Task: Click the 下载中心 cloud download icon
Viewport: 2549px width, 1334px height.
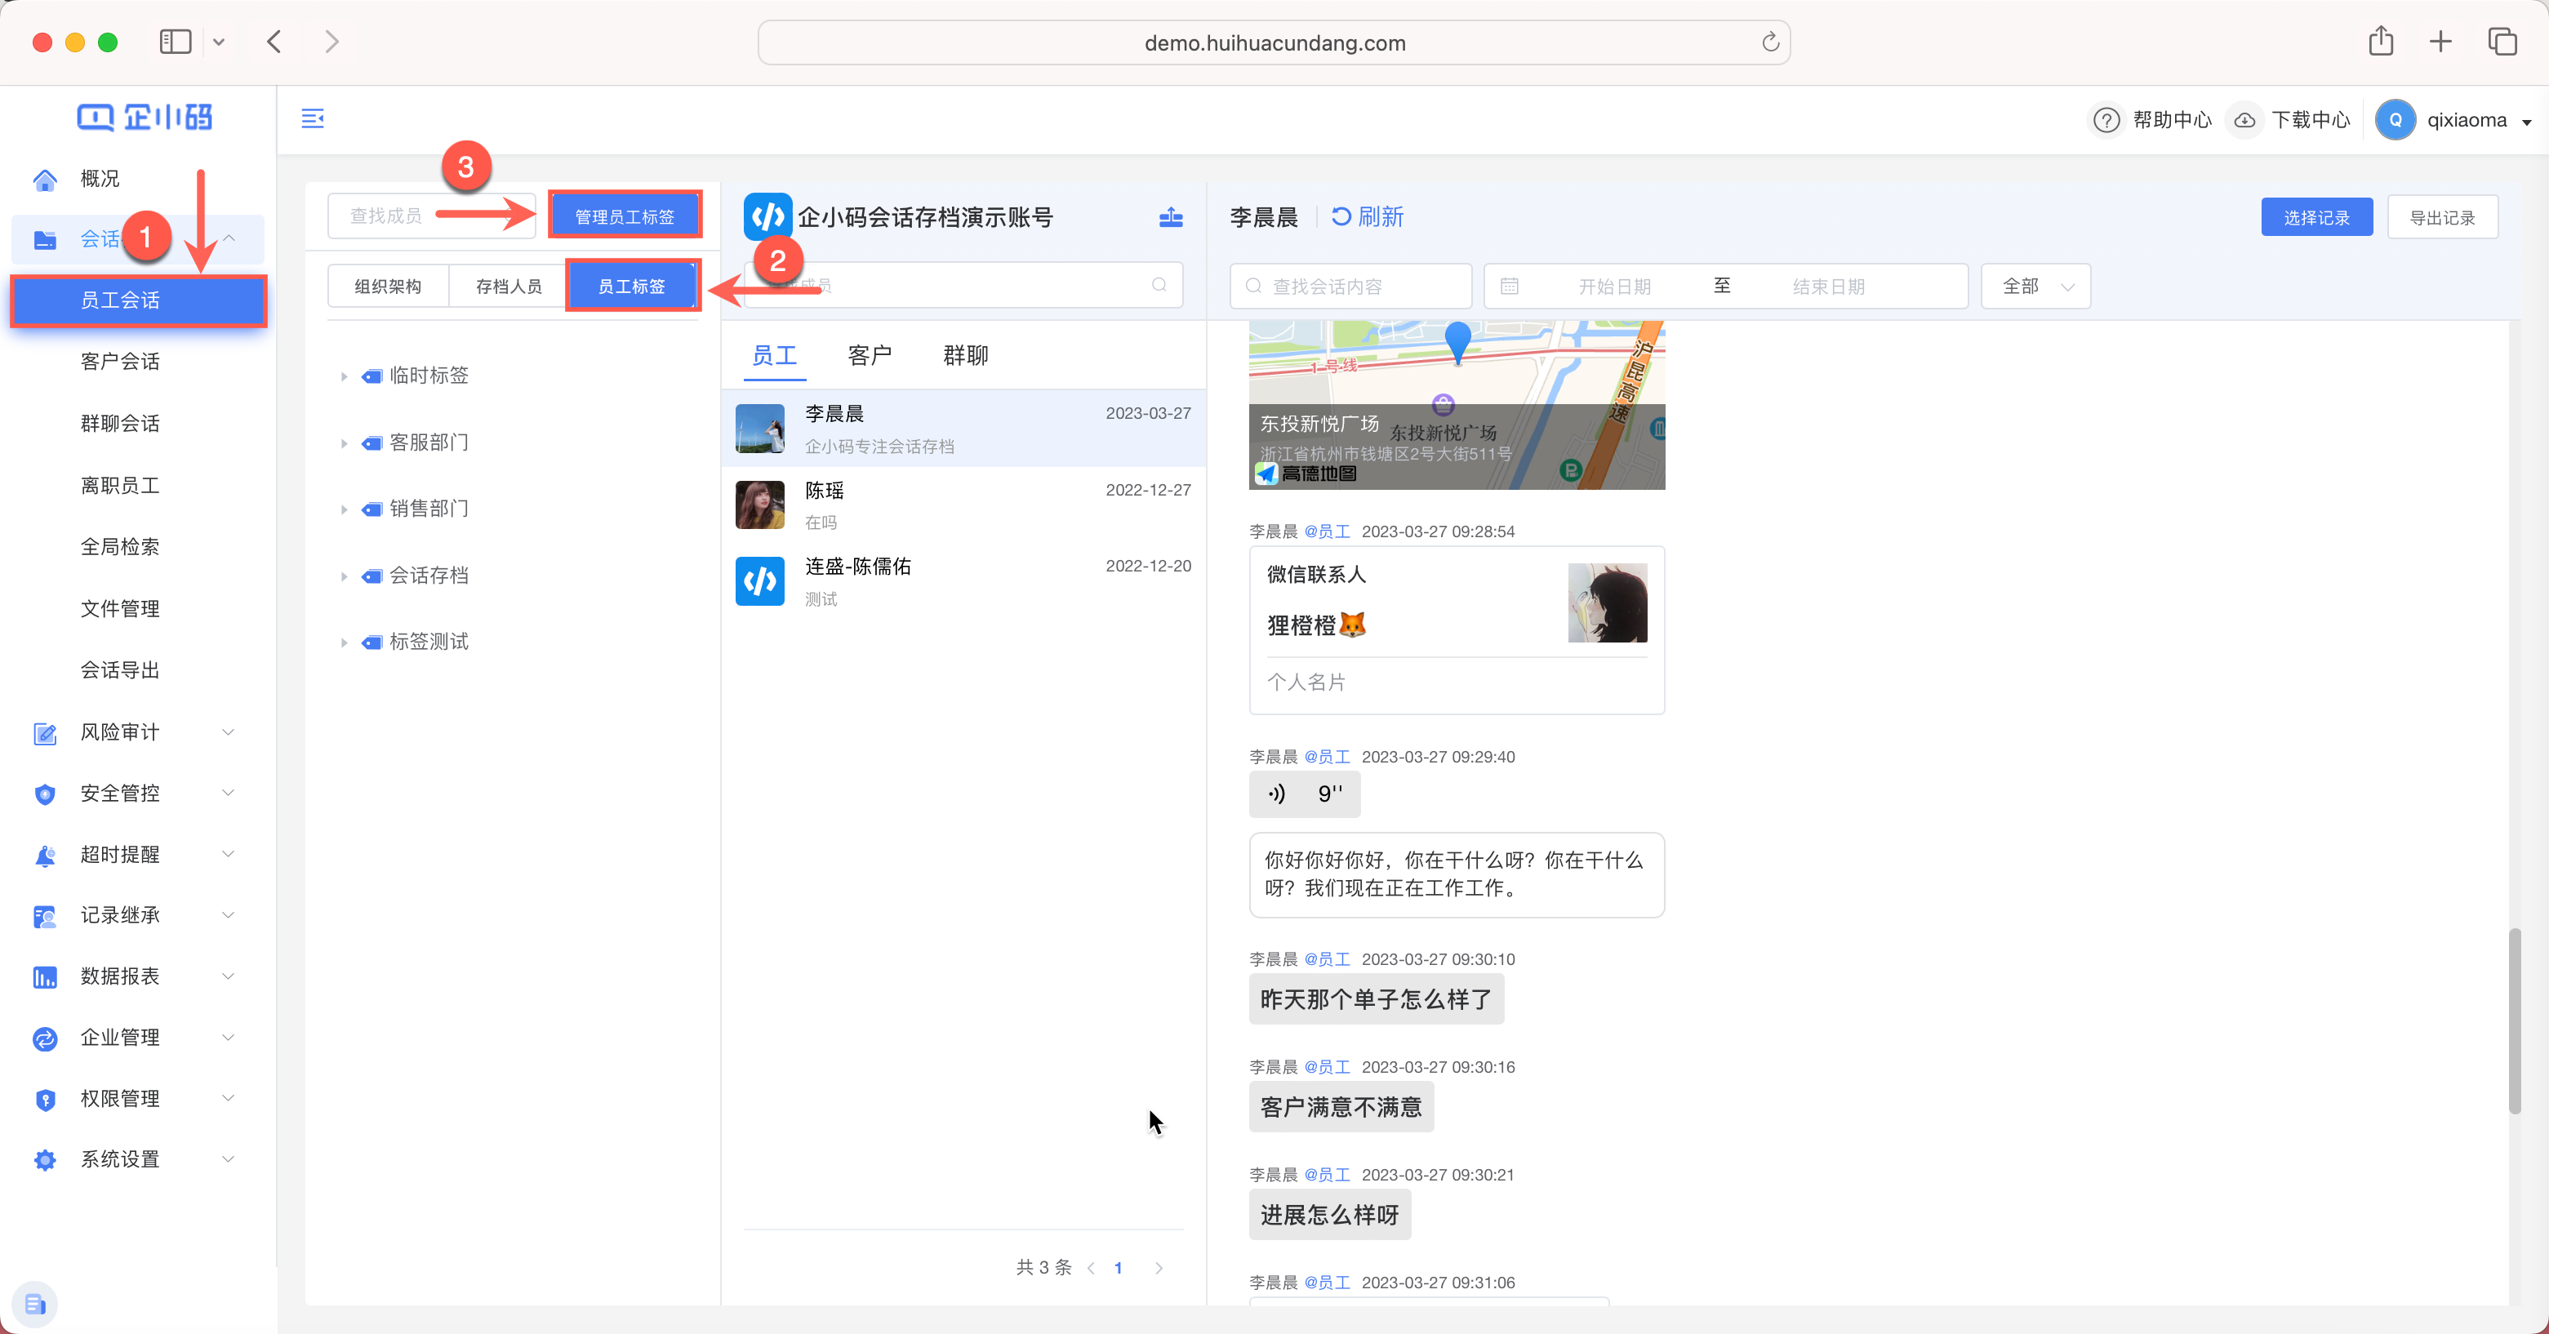Action: 2245,120
